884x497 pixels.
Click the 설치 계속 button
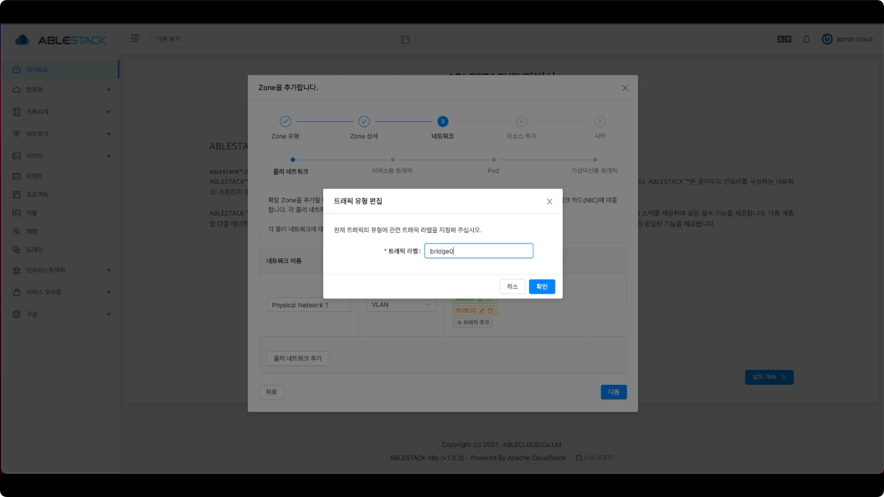pyautogui.click(x=769, y=377)
